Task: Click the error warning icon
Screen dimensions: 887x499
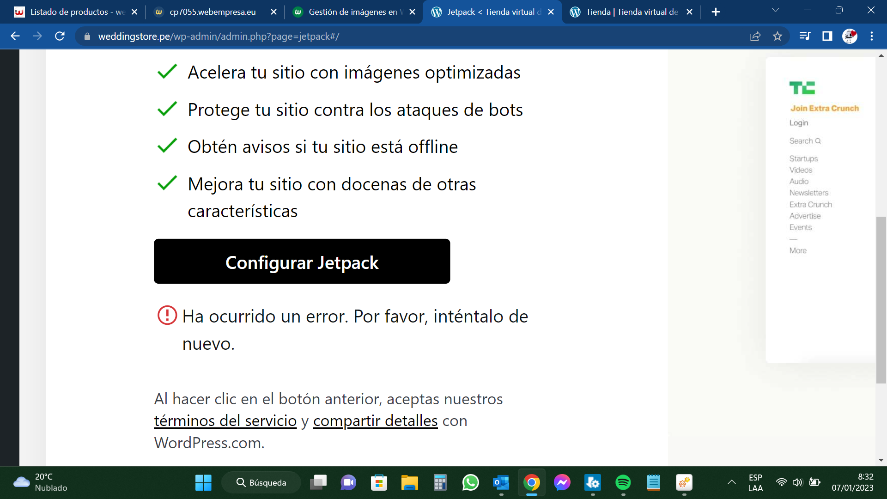Action: 167,316
